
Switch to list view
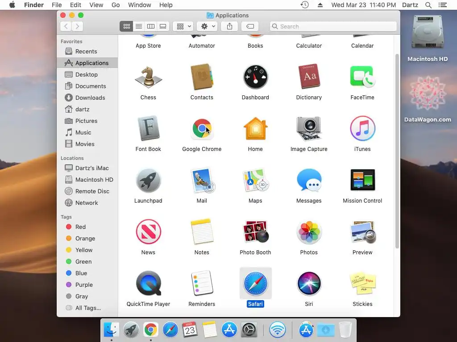click(139, 26)
